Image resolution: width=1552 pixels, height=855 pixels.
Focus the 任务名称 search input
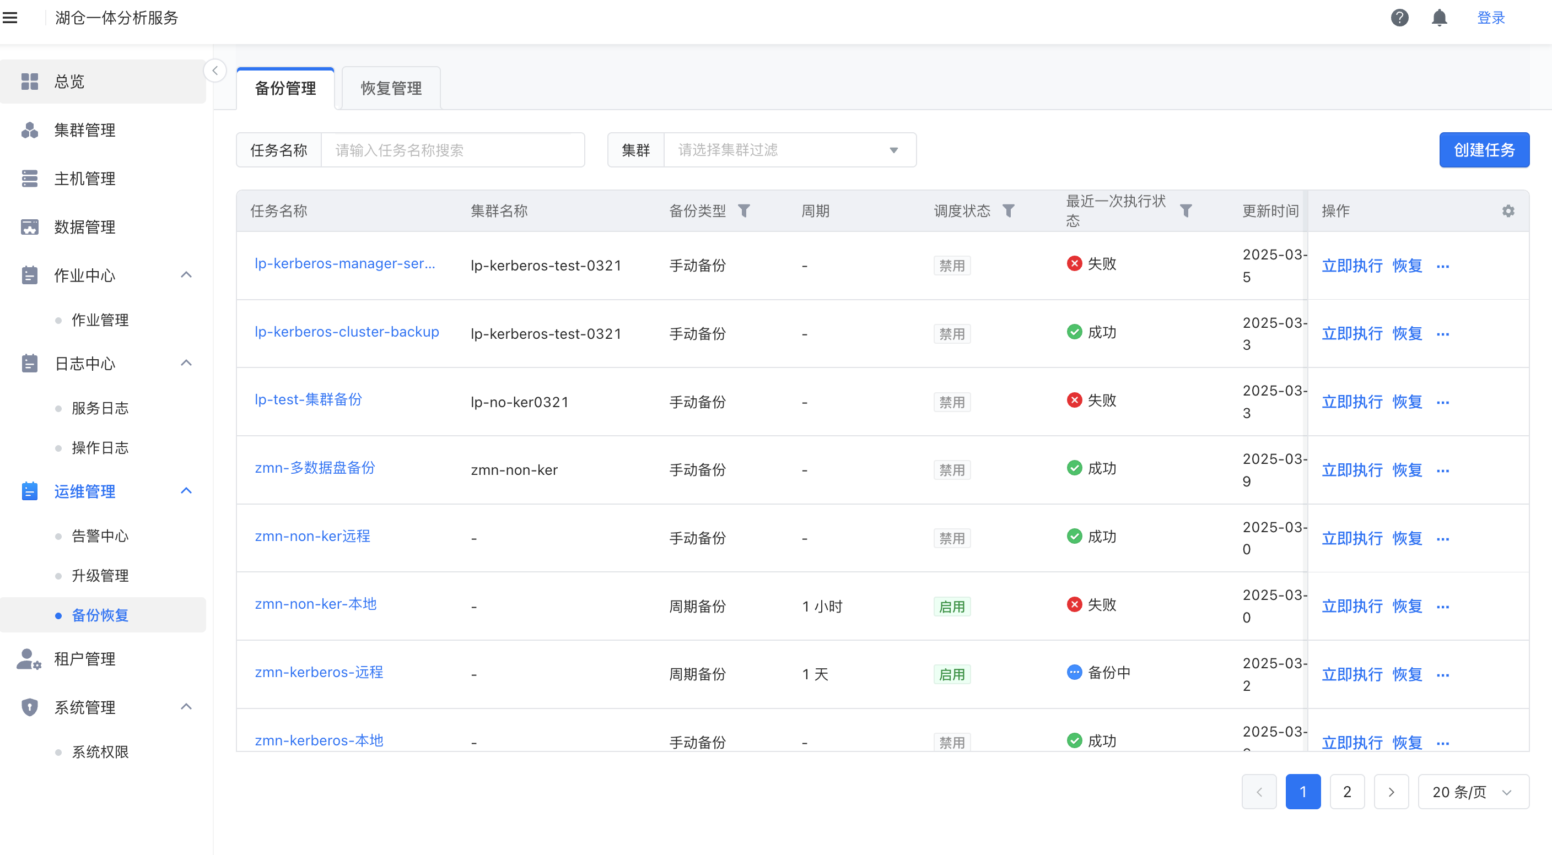452,150
